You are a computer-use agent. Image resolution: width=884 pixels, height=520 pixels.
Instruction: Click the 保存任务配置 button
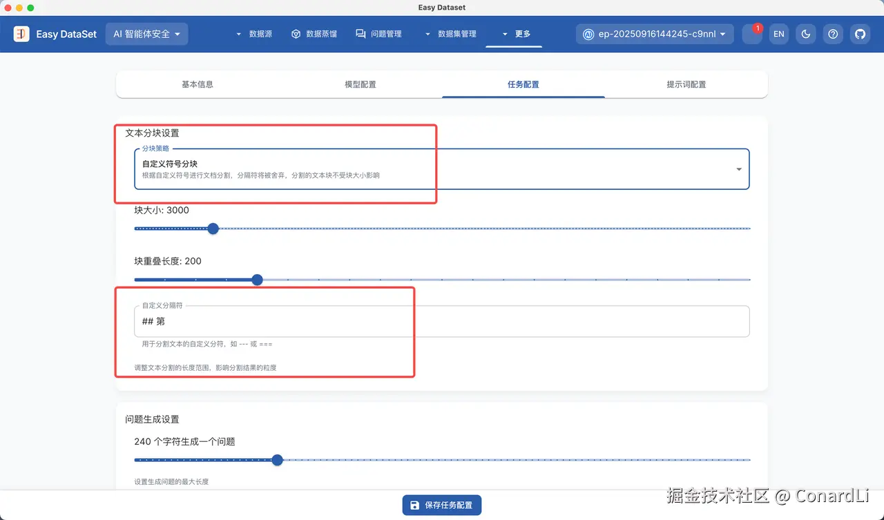point(442,505)
